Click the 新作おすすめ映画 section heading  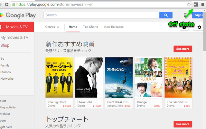tap(70, 44)
